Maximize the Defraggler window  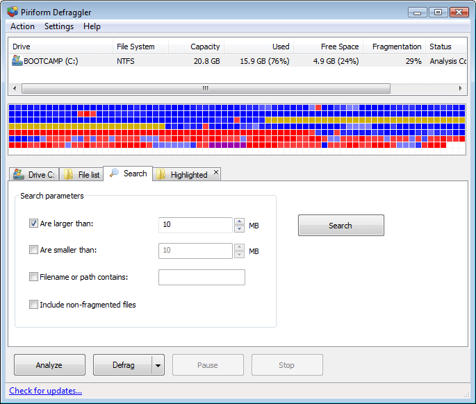click(x=438, y=12)
